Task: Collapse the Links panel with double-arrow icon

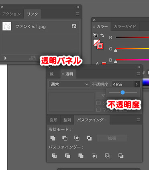Action: coord(78,7)
